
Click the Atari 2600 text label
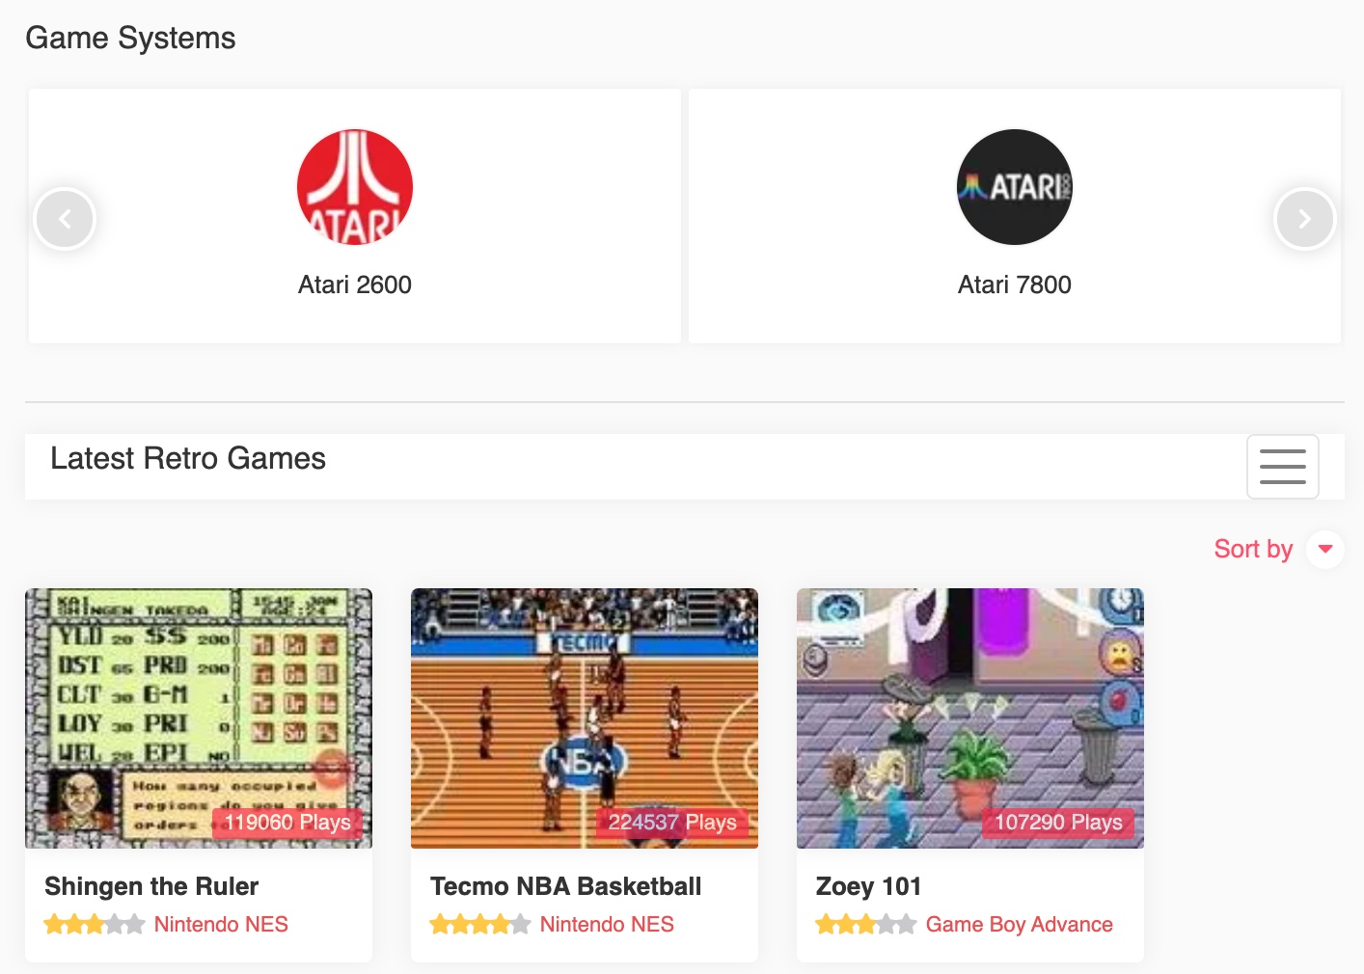coord(355,284)
